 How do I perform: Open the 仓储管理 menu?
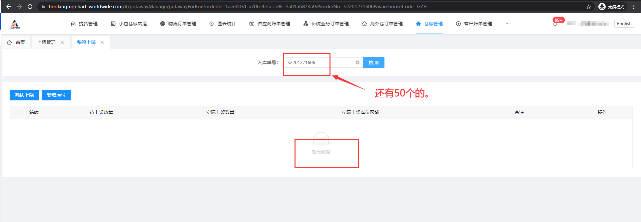pos(429,24)
